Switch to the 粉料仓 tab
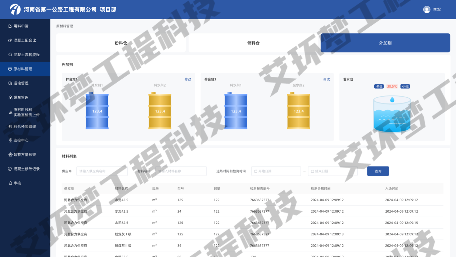The width and height of the screenshot is (456, 257). pyautogui.click(x=121, y=43)
